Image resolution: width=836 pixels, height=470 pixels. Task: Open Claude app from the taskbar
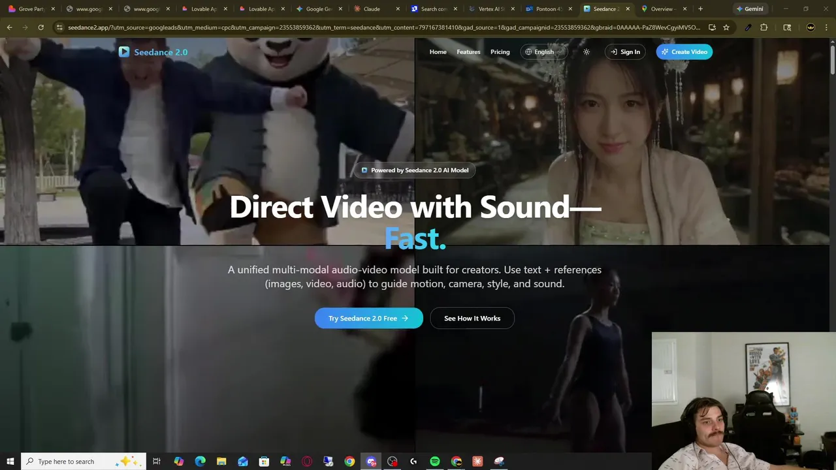click(x=477, y=462)
